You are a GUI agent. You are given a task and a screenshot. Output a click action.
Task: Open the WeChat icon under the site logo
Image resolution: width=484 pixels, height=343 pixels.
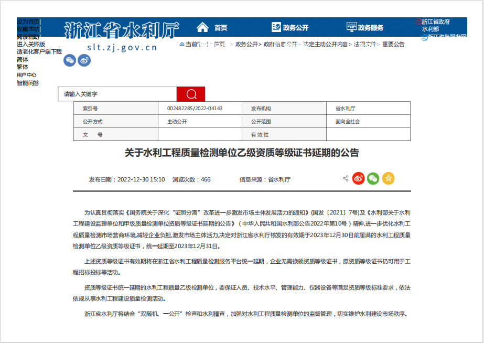69,60
